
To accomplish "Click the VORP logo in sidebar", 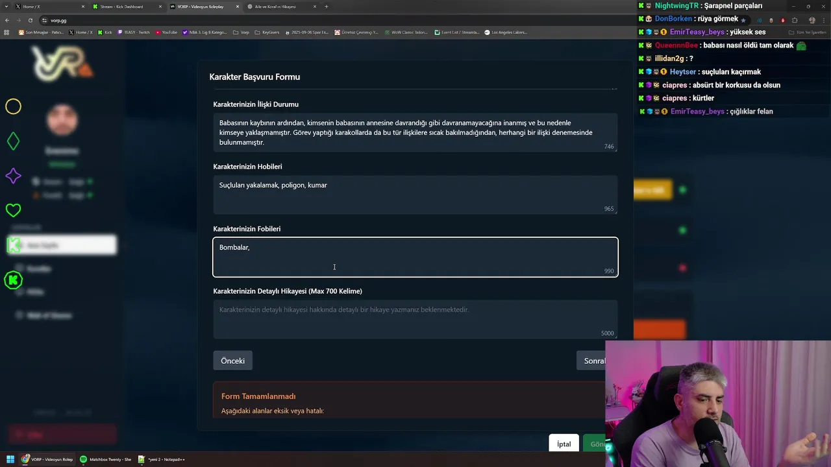I will 62,64.
